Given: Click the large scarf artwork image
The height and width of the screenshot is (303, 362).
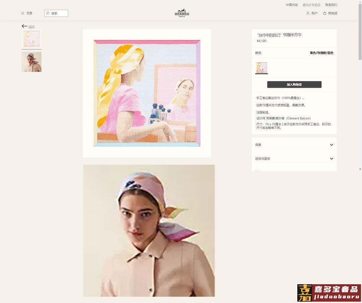Looking at the screenshot, I should click(147, 93).
